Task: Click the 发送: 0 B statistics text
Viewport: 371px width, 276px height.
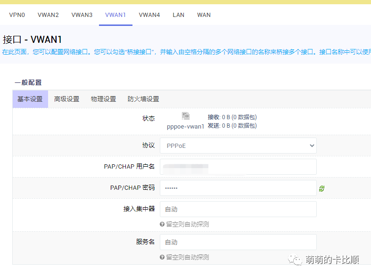Action: (x=232, y=126)
